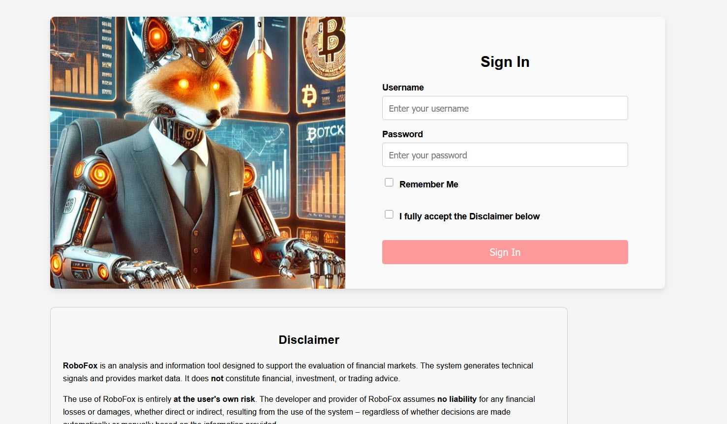Click the bold RoboFox name in the disclaimer
727x424 pixels.
click(x=80, y=366)
